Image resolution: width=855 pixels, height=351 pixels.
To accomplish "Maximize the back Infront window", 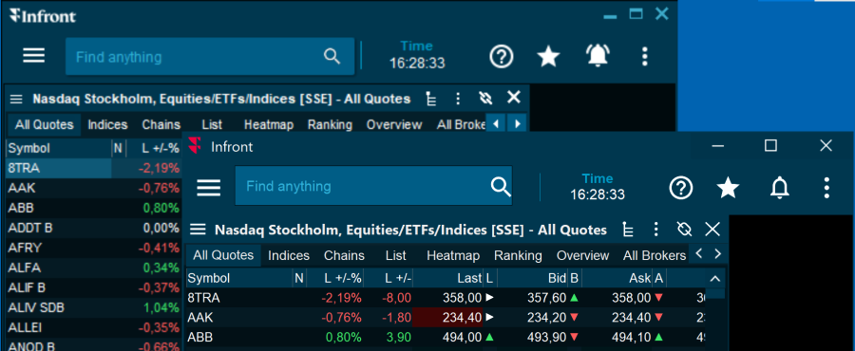I will point(636,14).
